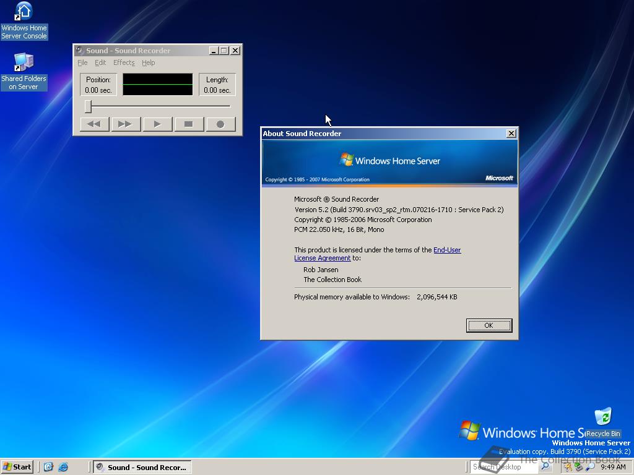
Task: Click Show Desktop quick launch icon
Action: 48,467
